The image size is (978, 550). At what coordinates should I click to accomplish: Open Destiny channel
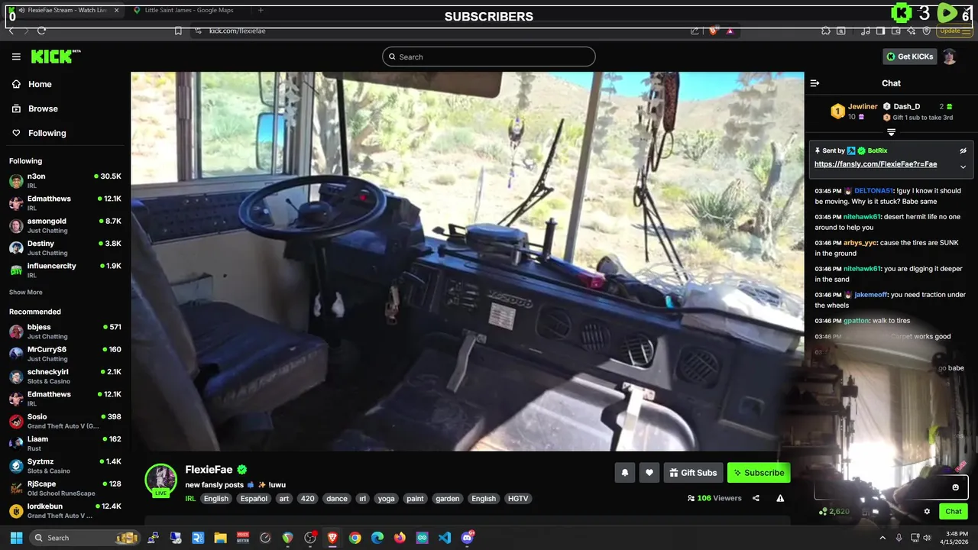click(65, 247)
